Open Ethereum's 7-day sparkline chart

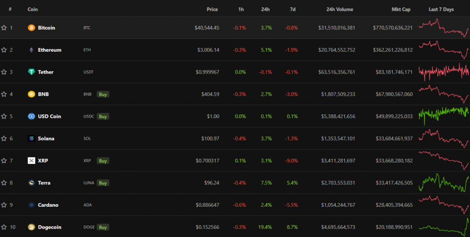coord(444,50)
